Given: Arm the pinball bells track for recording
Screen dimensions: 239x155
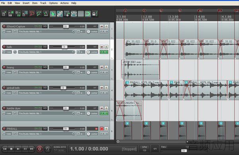Looking at the screenshot, I should [4, 88].
